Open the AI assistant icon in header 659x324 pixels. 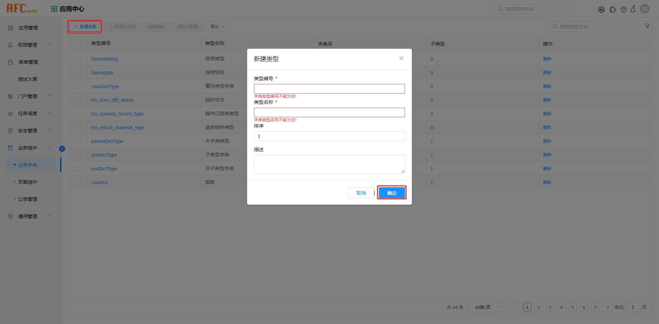point(602,9)
